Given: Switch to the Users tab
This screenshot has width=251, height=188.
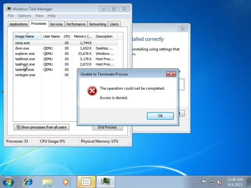Looking at the screenshot, I should [114, 24].
